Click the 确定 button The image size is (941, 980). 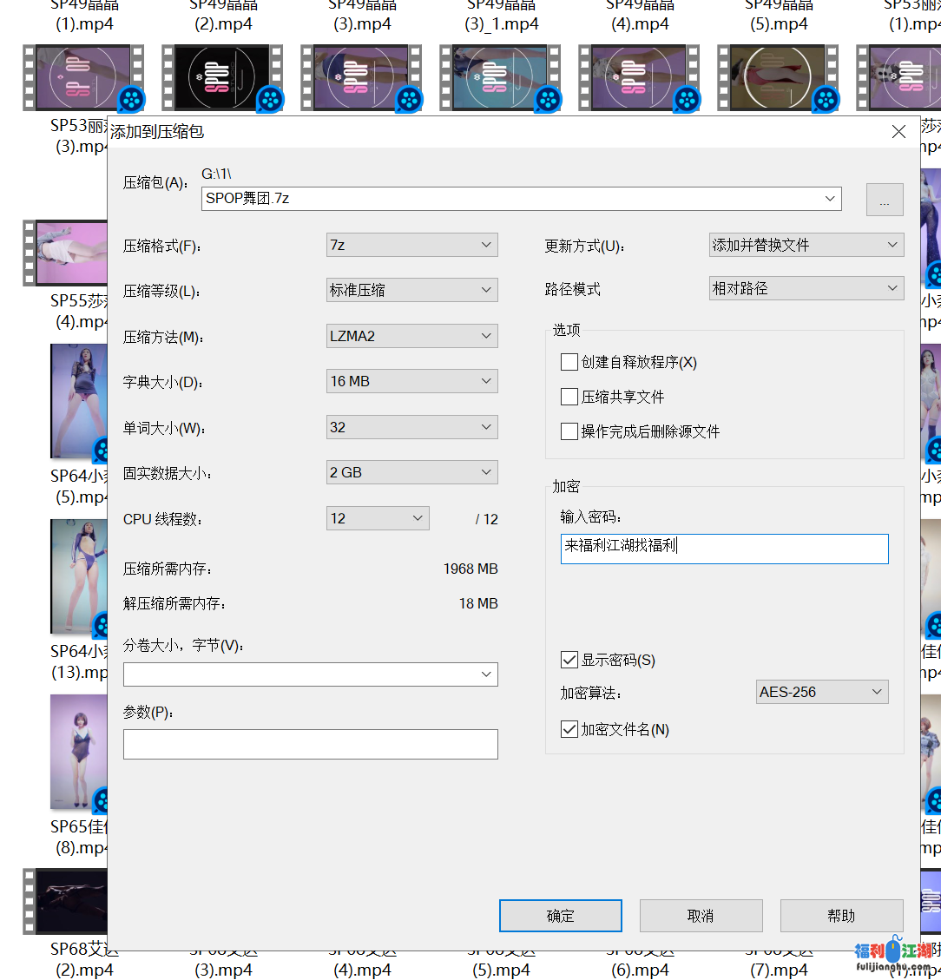pos(560,916)
